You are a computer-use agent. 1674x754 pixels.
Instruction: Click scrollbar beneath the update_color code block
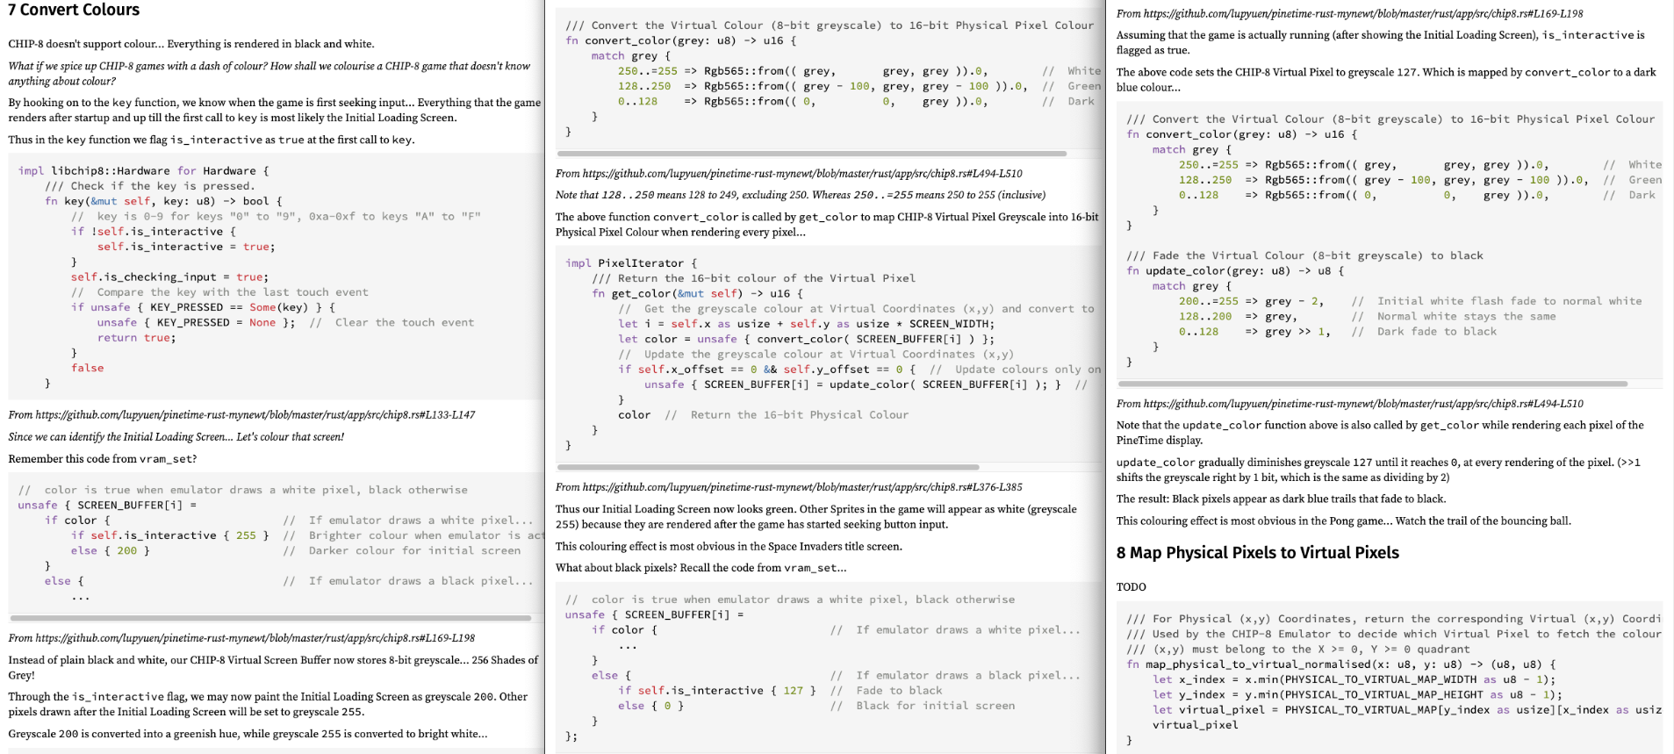[x=1373, y=384]
